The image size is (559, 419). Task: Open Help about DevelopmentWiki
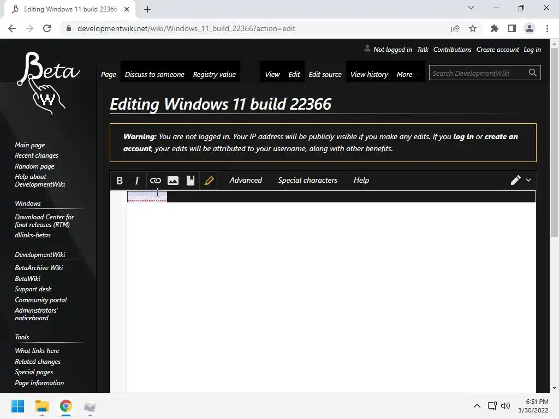[x=40, y=180]
